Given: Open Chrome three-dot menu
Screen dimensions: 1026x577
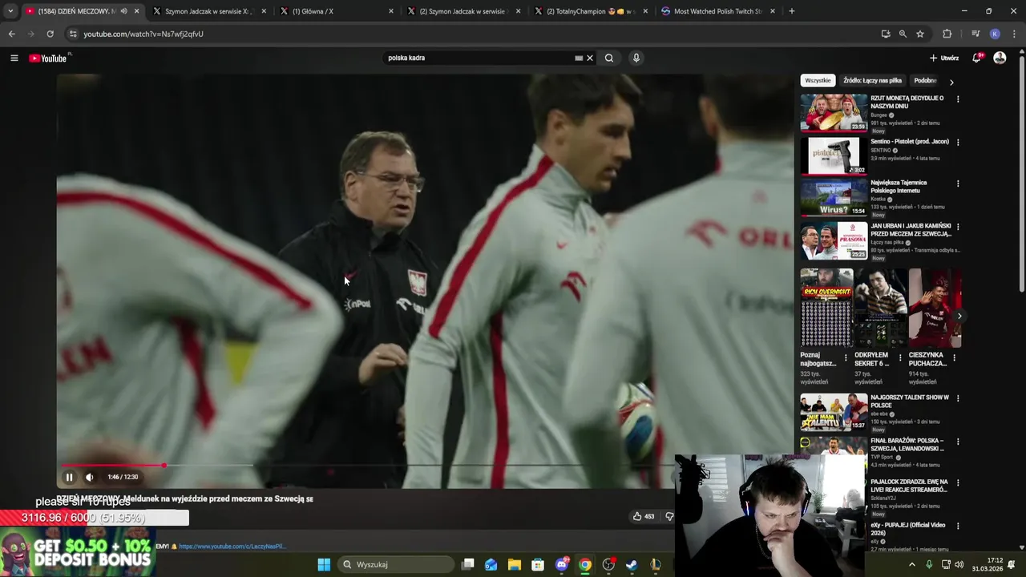Looking at the screenshot, I should [1015, 34].
